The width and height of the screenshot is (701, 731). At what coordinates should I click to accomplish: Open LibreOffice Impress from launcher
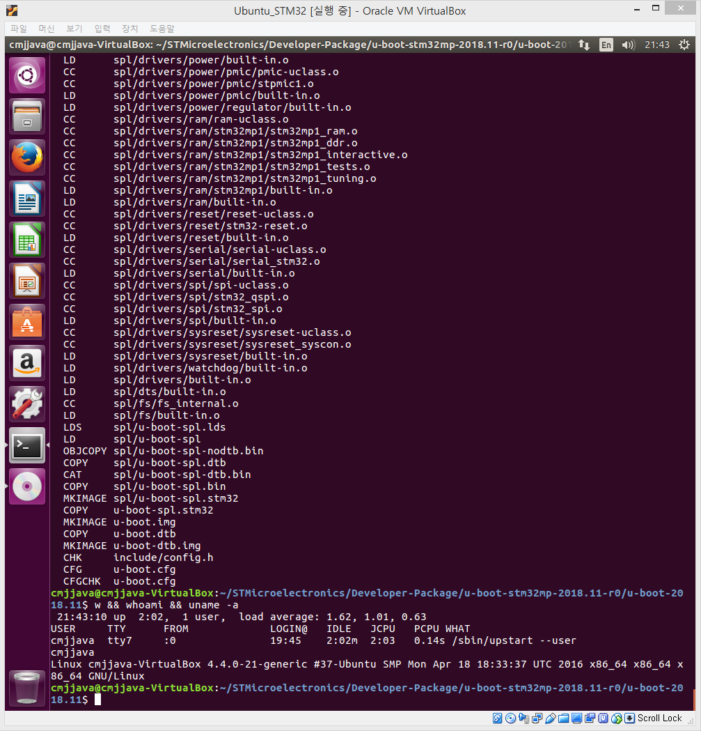click(27, 281)
